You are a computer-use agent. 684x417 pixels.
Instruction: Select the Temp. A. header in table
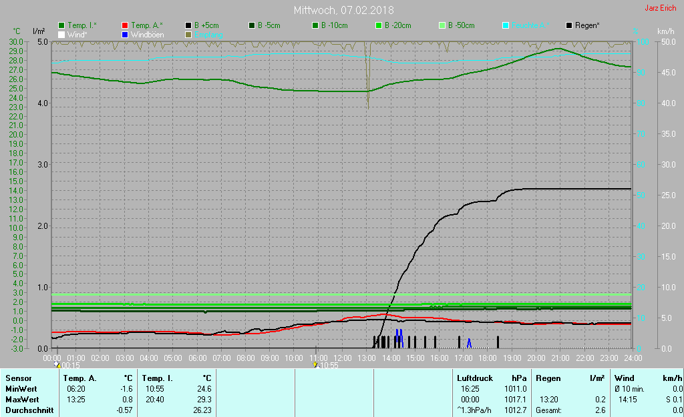(x=79, y=378)
